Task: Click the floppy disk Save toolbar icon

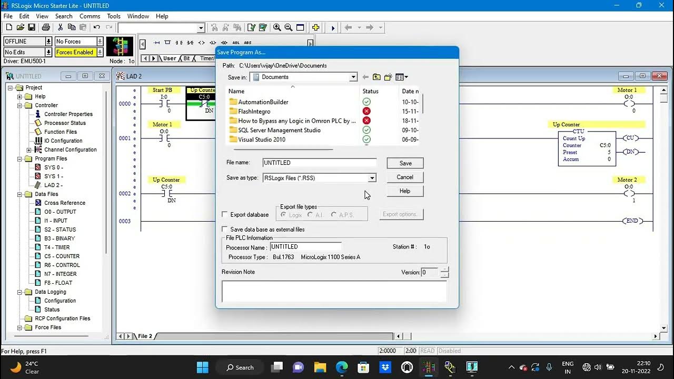Action: [x=32, y=27]
